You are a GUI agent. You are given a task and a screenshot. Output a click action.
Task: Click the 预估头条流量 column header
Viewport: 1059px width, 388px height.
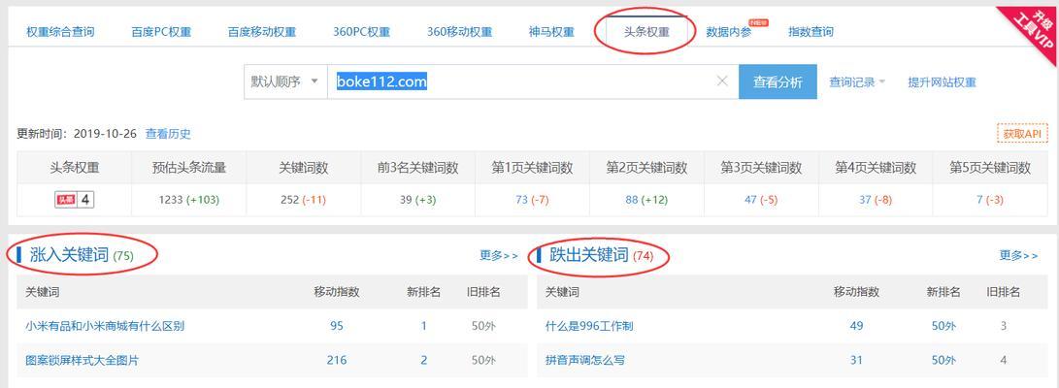(189, 168)
